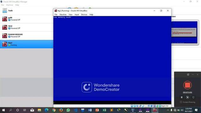The image size is (201, 113).
Task: Open the Mail app from taskbar
Action: tap(32, 110)
